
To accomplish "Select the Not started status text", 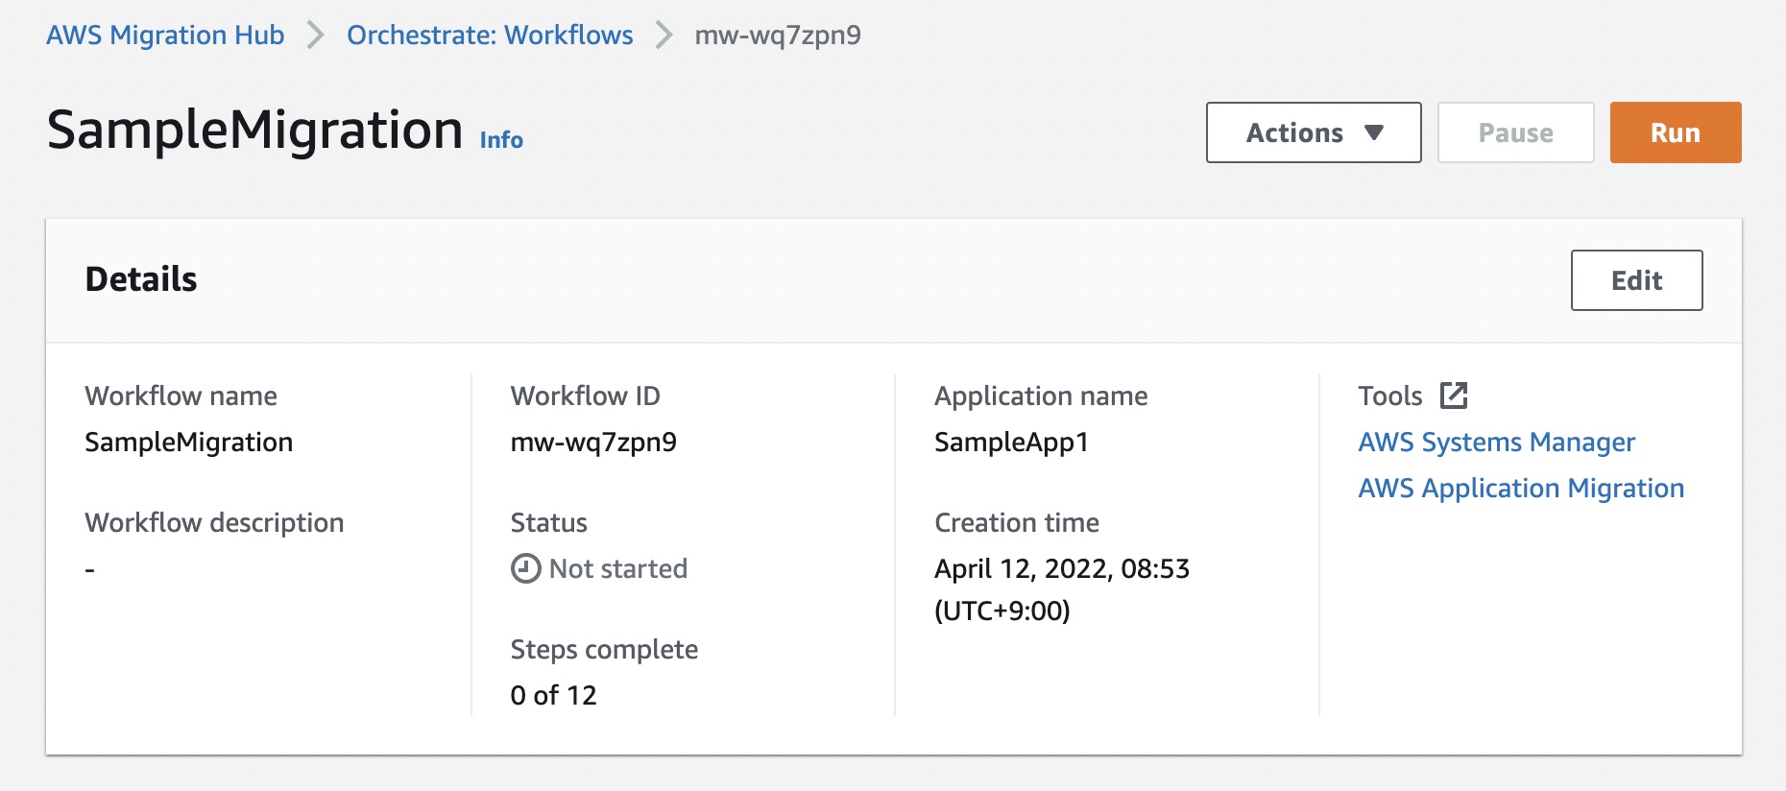I will coord(618,569).
